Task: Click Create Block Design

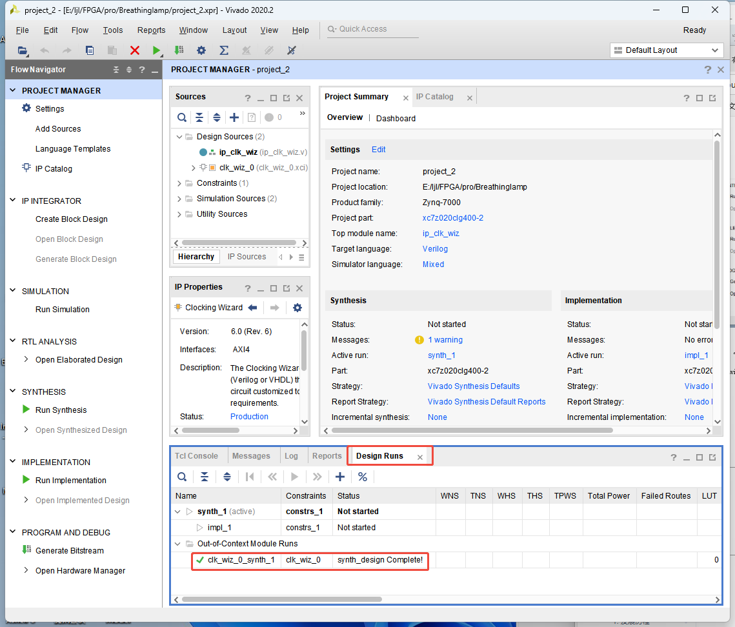Action: (x=71, y=219)
